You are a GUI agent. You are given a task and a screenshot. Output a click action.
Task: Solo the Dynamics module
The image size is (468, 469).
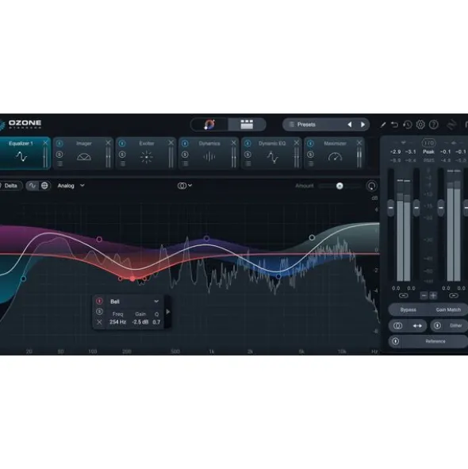[x=185, y=155]
